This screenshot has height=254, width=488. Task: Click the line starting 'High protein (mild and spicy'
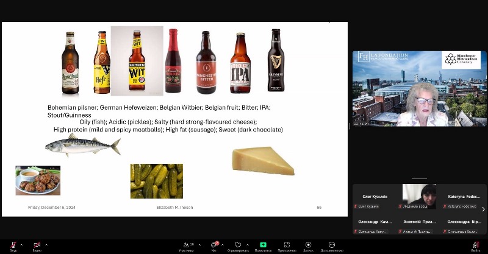(x=168, y=130)
